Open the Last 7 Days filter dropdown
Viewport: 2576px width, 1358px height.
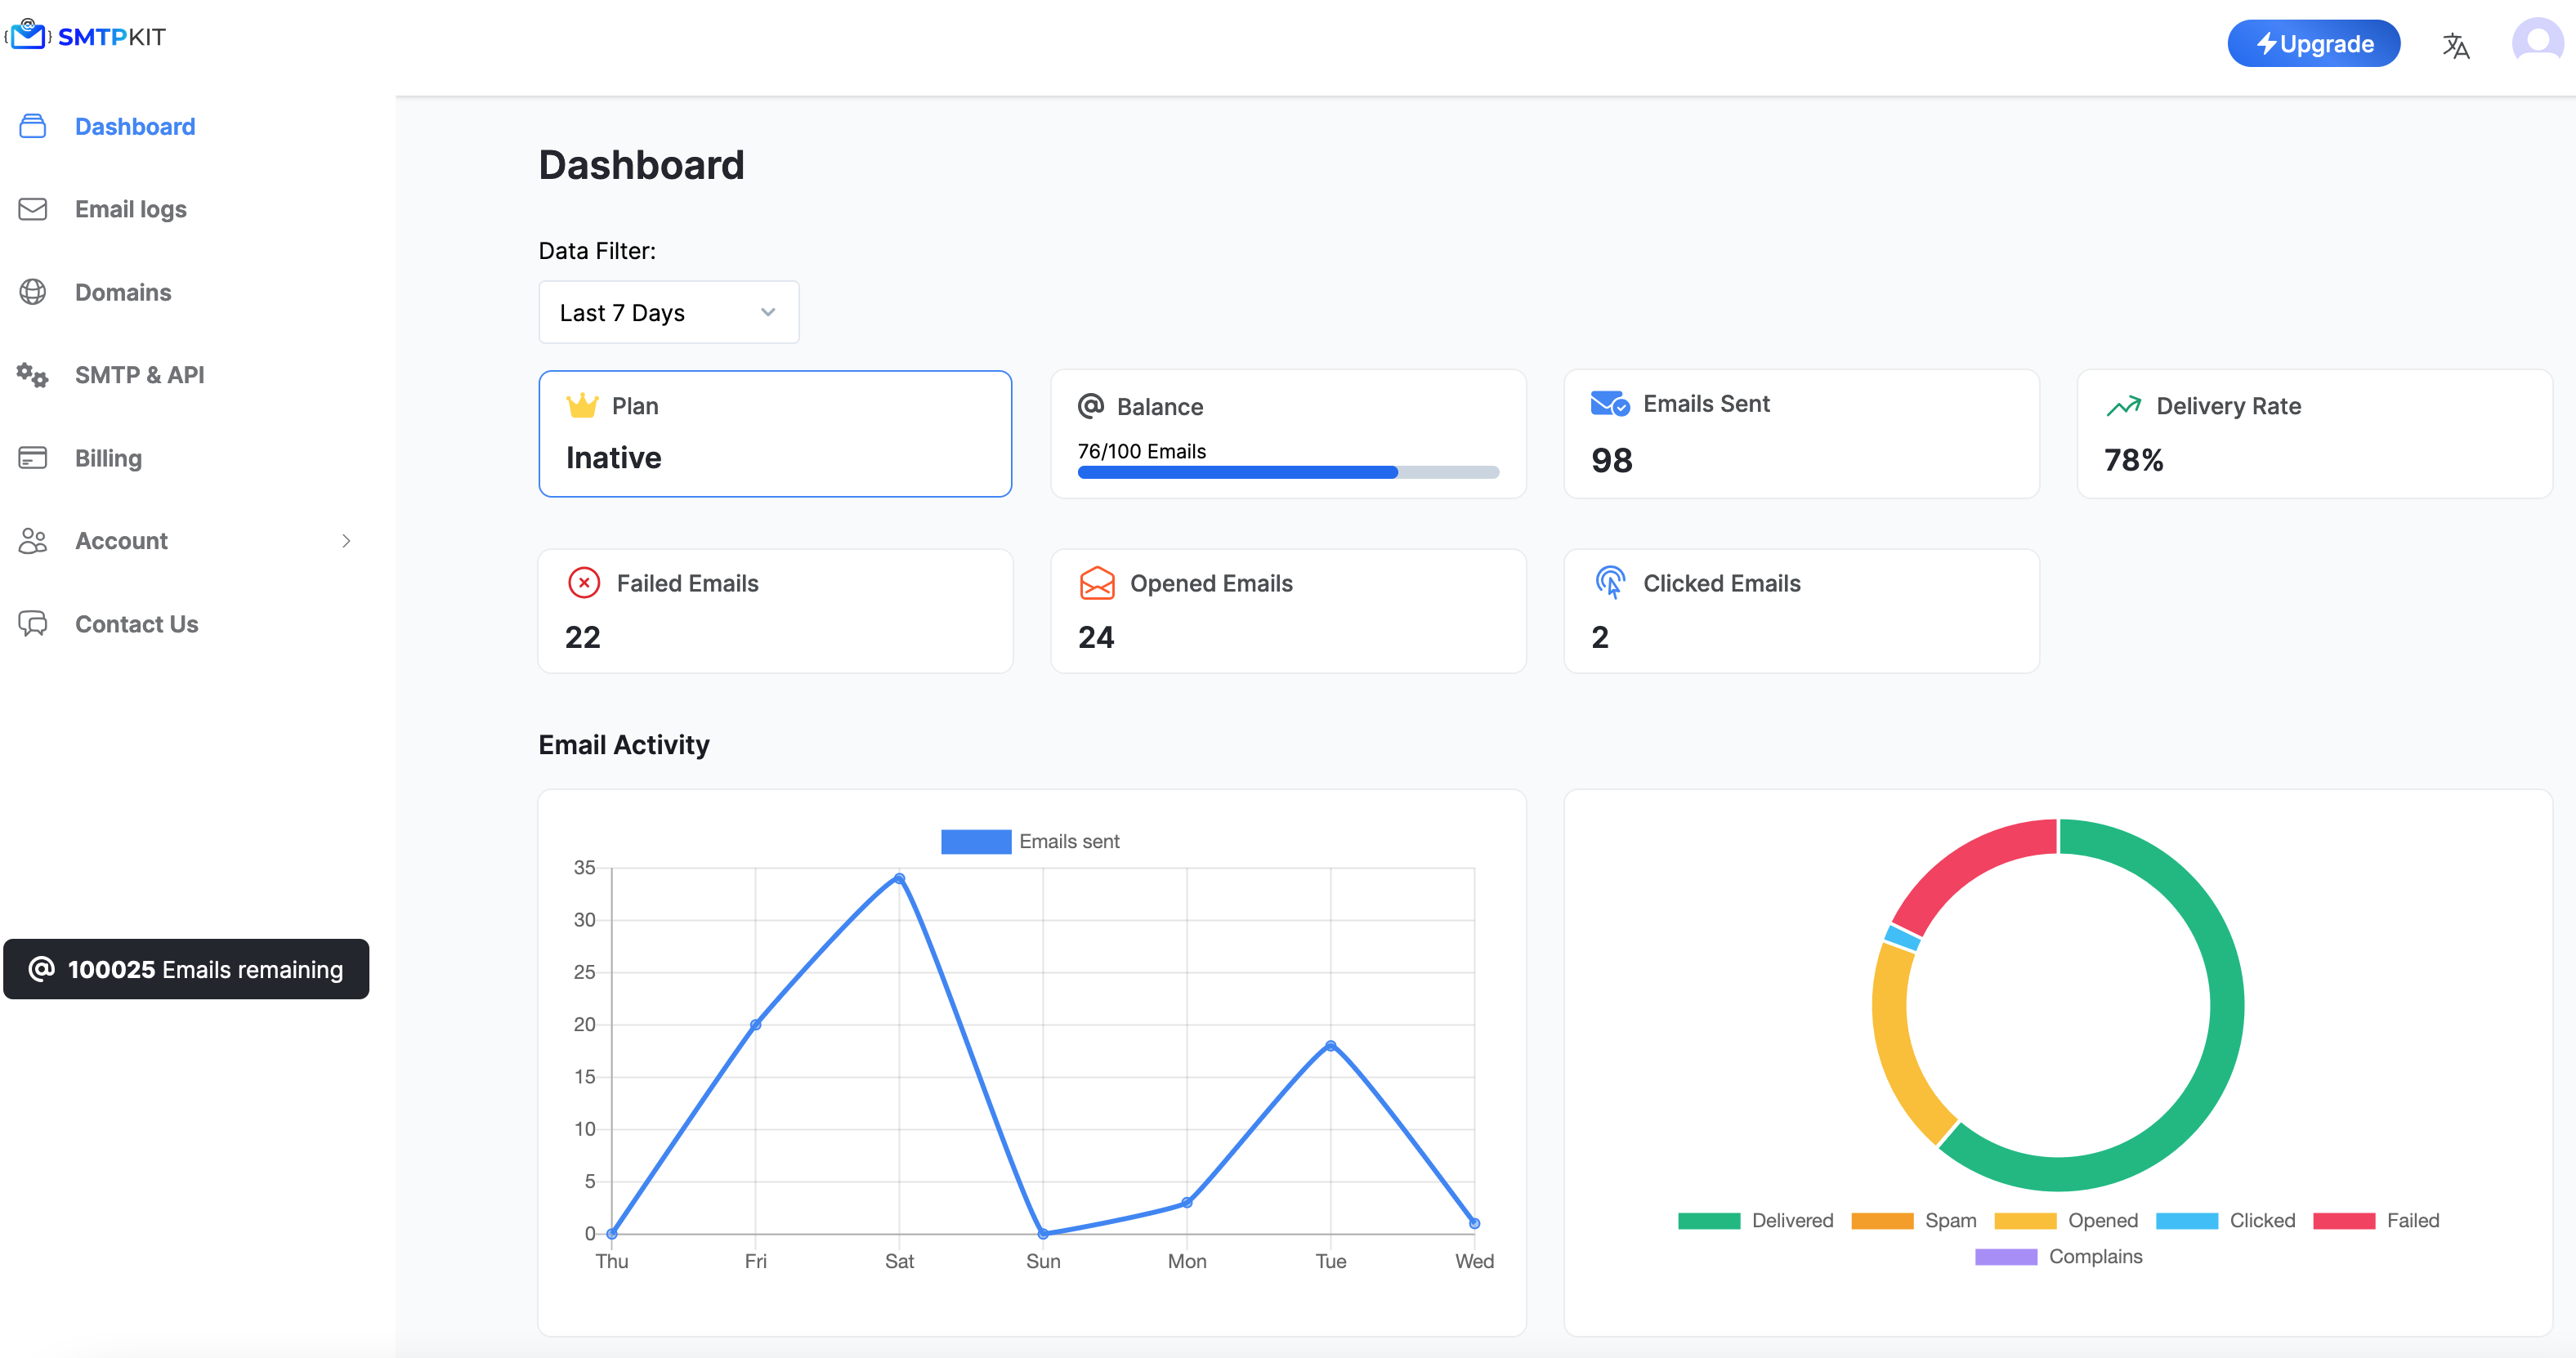point(668,312)
